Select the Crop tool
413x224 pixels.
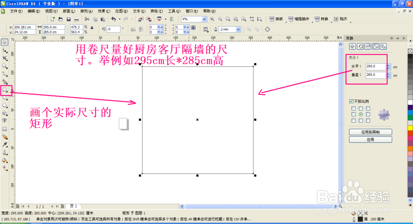pos(5,58)
